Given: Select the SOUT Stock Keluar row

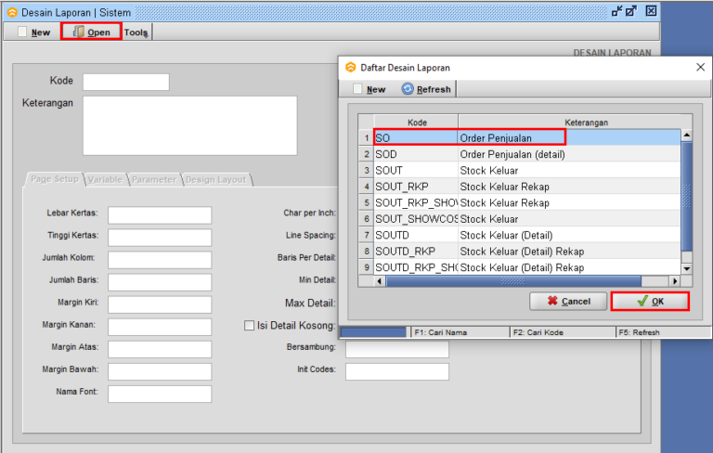Looking at the screenshot, I should click(x=527, y=171).
